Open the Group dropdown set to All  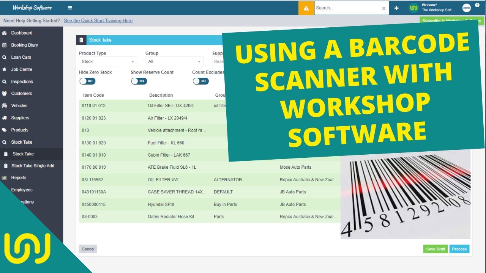174,61
